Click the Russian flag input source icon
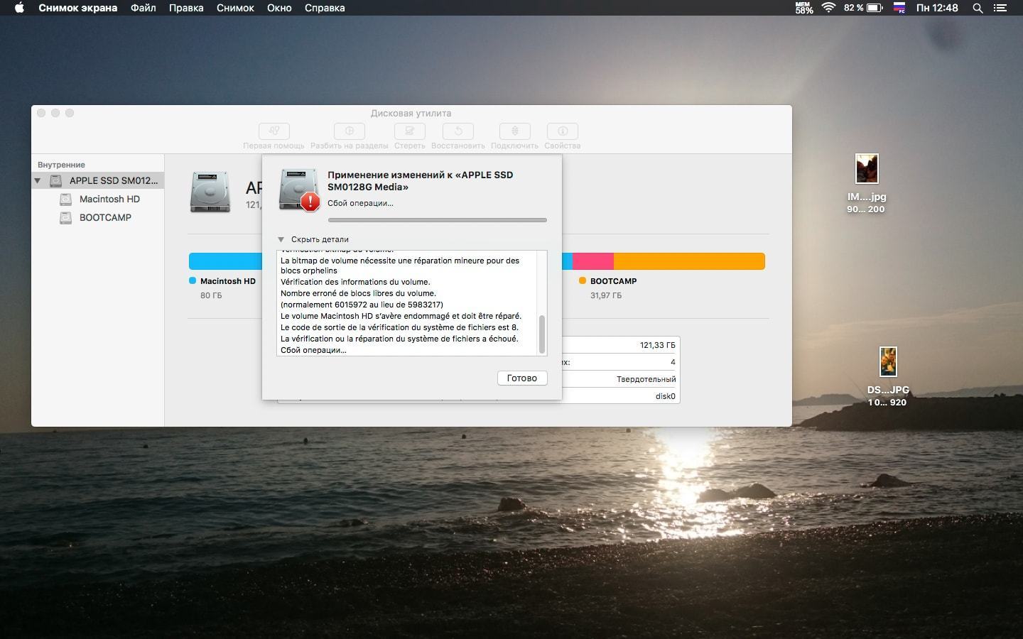The width and height of the screenshot is (1023, 639). coord(899,8)
